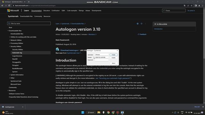Click the Download Autologon link

click(x=70, y=50)
